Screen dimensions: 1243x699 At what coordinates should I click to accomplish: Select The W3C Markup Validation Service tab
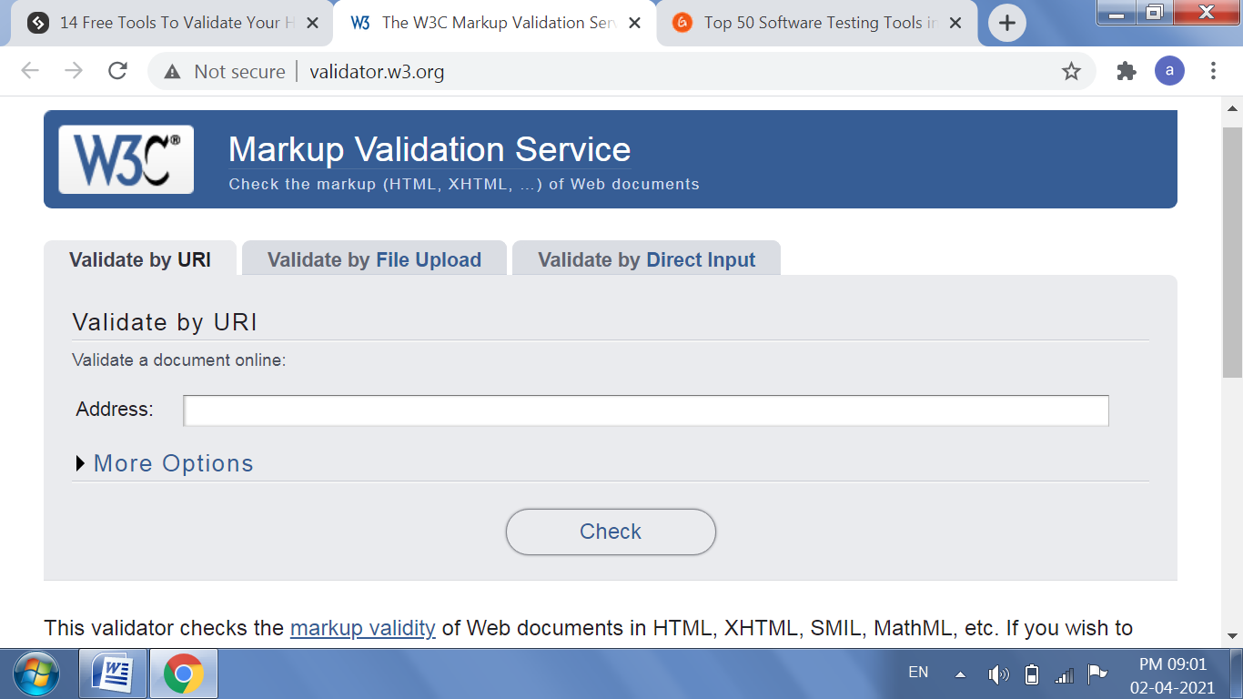[x=495, y=24]
